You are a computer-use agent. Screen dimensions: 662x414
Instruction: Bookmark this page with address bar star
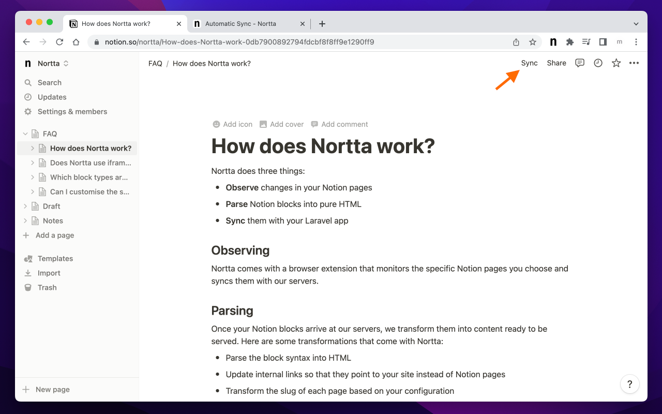click(532, 42)
